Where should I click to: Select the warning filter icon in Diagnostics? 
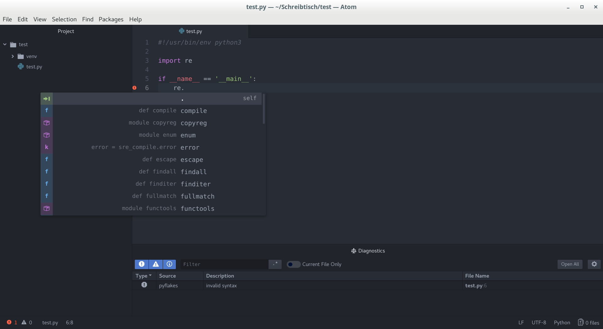click(x=155, y=264)
